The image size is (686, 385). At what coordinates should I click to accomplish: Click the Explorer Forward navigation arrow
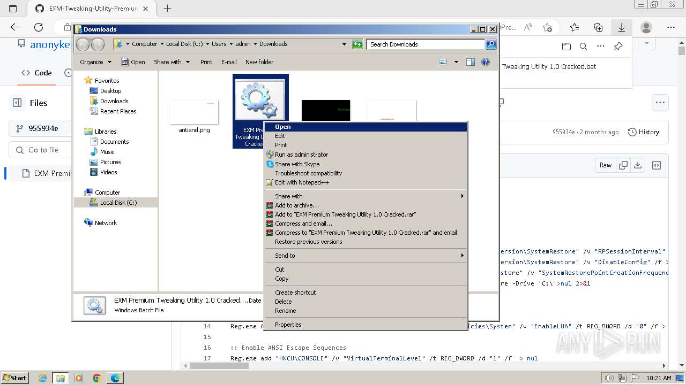tap(98, 44)
